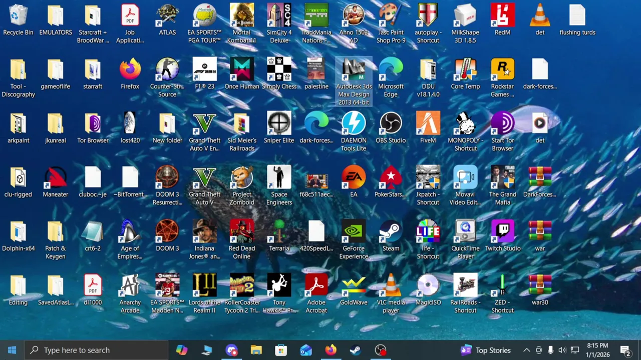
Task: Launch DOOM 3 Resurrection shortcut
Action: point(167,185)
